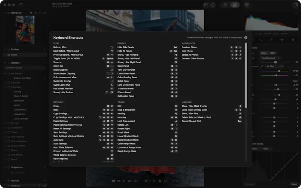Click the DSC04439.ARW file title
The height and width of the screenshot is (188, 301).
[62, 4]
